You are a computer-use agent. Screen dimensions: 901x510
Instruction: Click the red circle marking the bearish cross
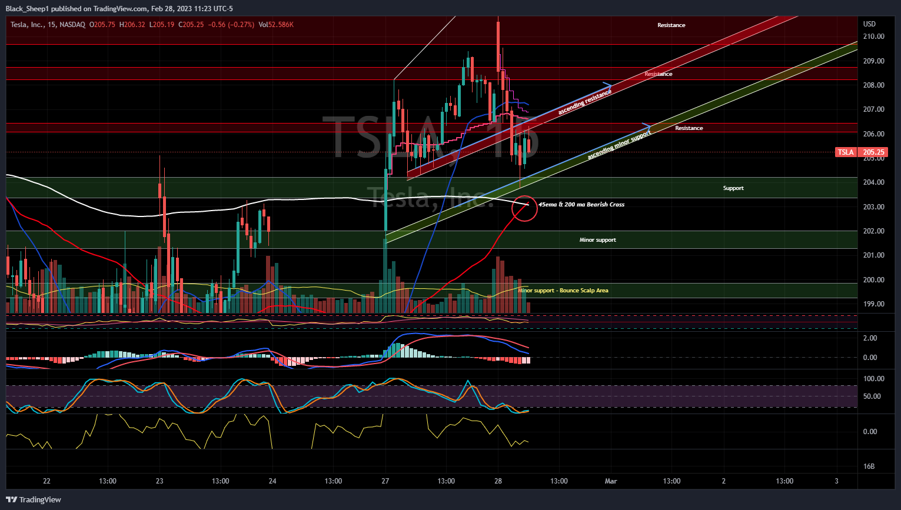[524, 209]
